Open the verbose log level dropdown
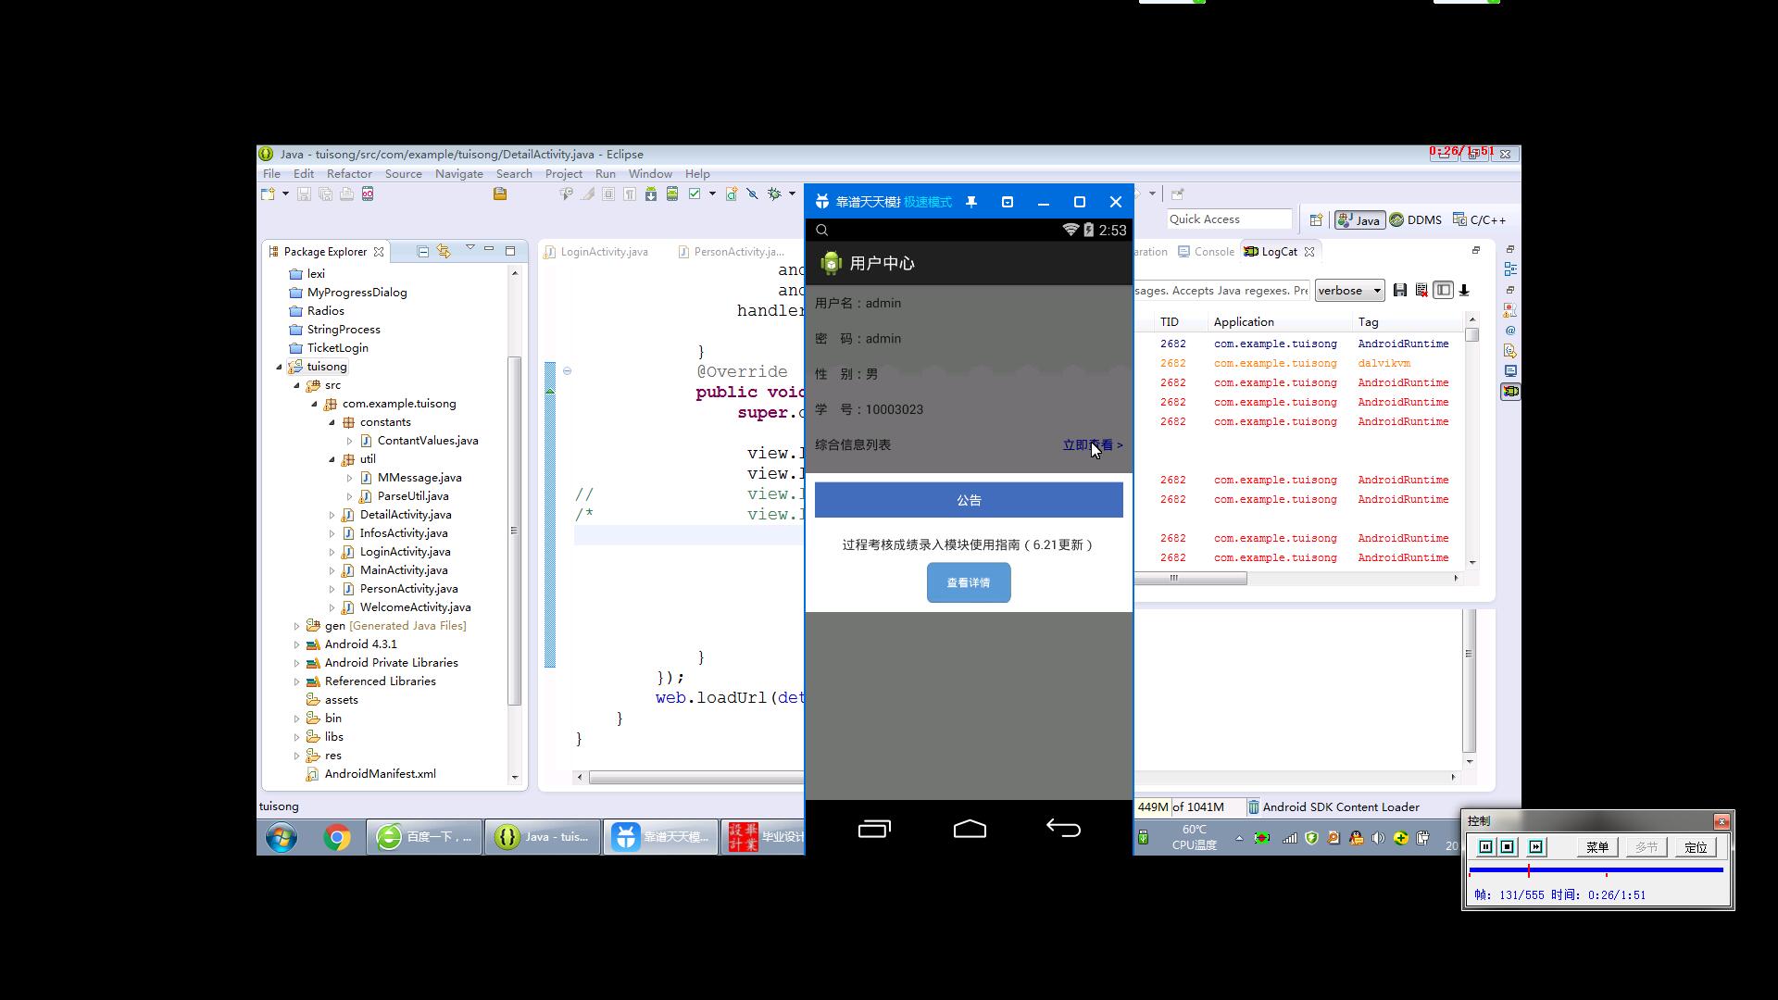The height and width of the screenshot is (1000, 1778). coord(1349,290)
